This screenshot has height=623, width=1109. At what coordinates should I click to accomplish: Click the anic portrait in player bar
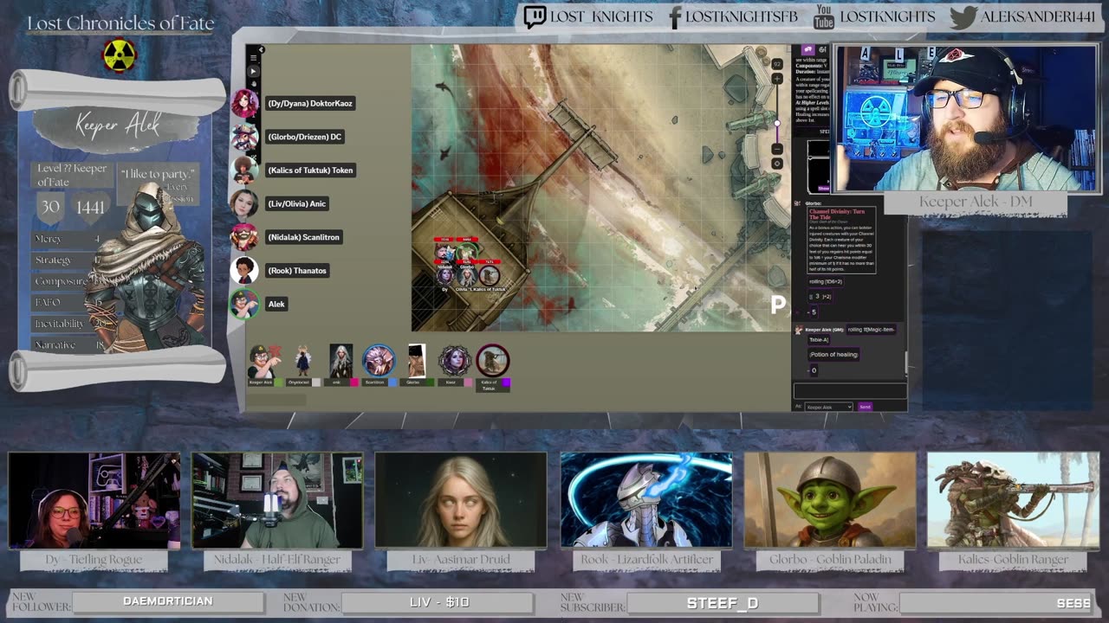(x=341, y=361)
